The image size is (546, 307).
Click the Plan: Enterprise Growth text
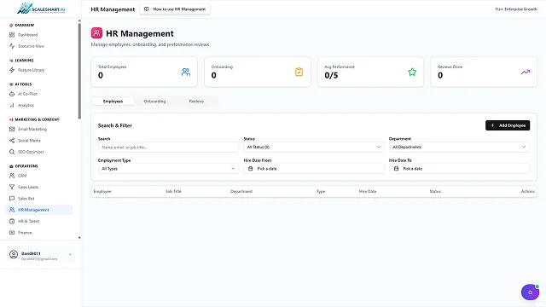click(516, 9)
